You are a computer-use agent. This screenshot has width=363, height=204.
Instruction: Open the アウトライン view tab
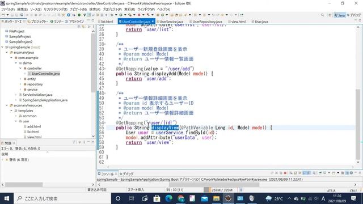tap(74, 22)
